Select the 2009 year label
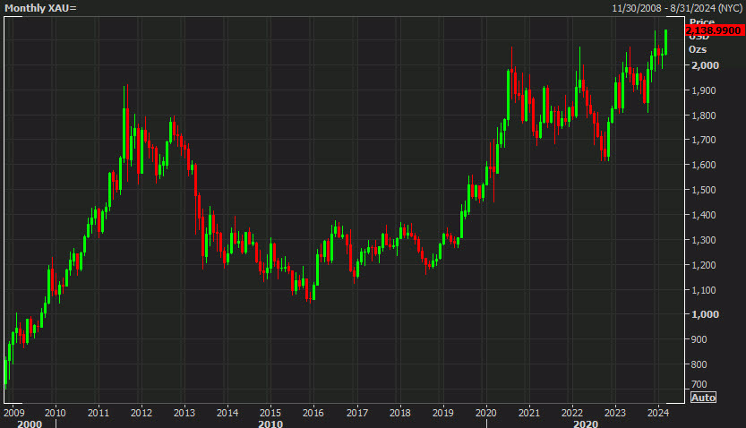The height and width of the screenshot is (428, 746). (13, 413)
